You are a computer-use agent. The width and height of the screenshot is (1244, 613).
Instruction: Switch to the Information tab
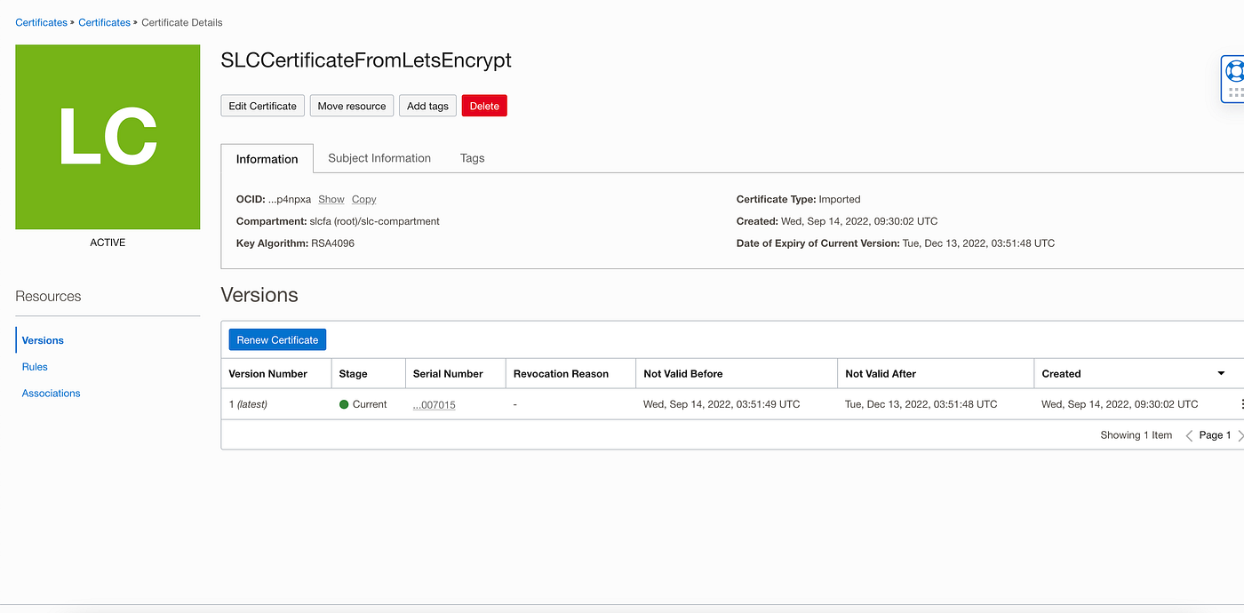coord(267,159)
